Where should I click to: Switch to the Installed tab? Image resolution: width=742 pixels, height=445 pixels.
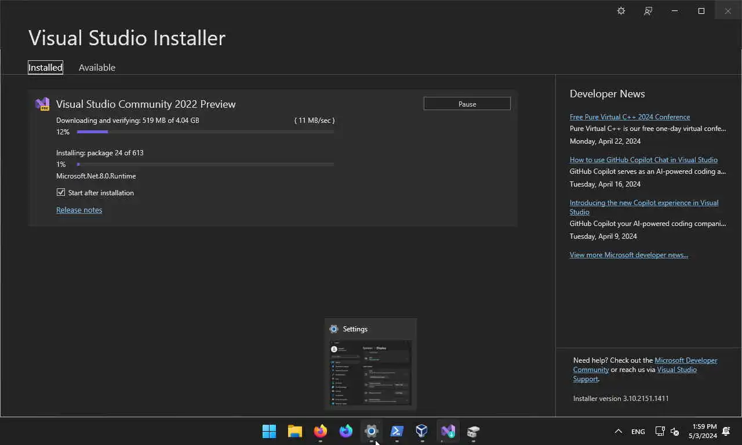click(45, 67)
